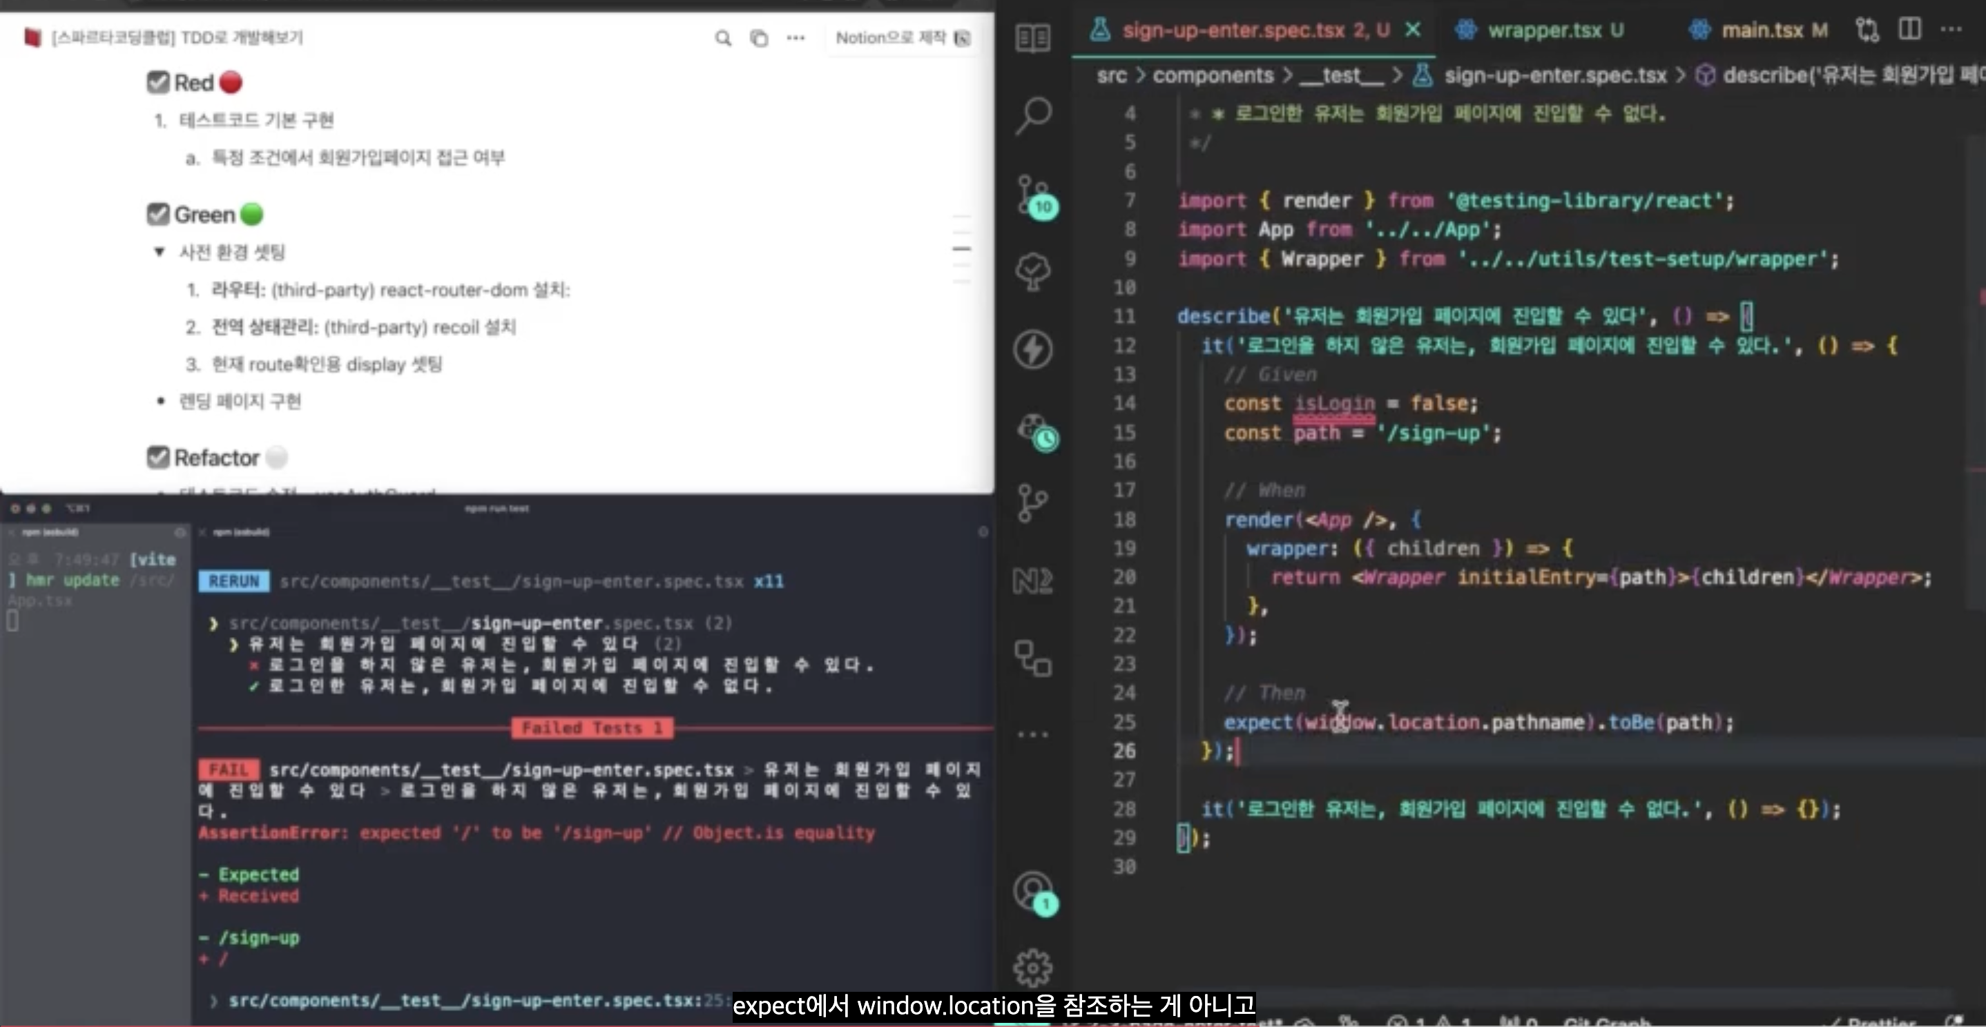Open the connected-boxes icon in the activity bar
Viewport: 1986px width, 1027px height.
tap(1033, 658)
